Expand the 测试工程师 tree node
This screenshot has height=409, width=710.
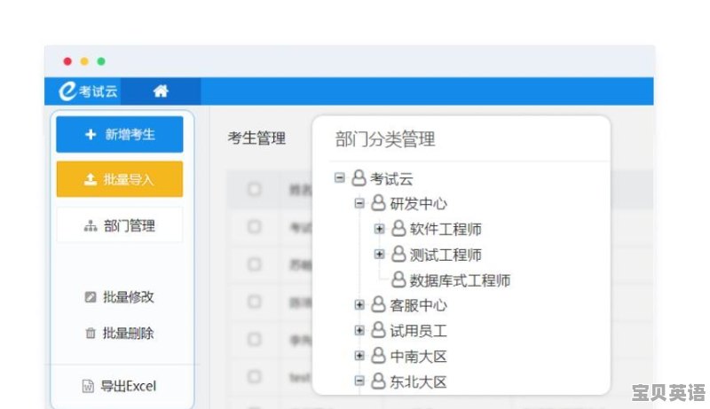click(379, 255)
